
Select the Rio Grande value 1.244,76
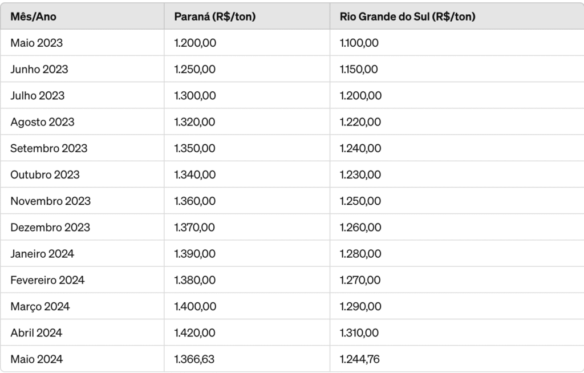coord(360,359)
